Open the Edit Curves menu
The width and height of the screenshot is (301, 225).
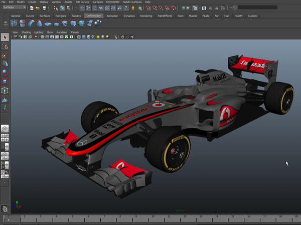click(x=82, y=2)
